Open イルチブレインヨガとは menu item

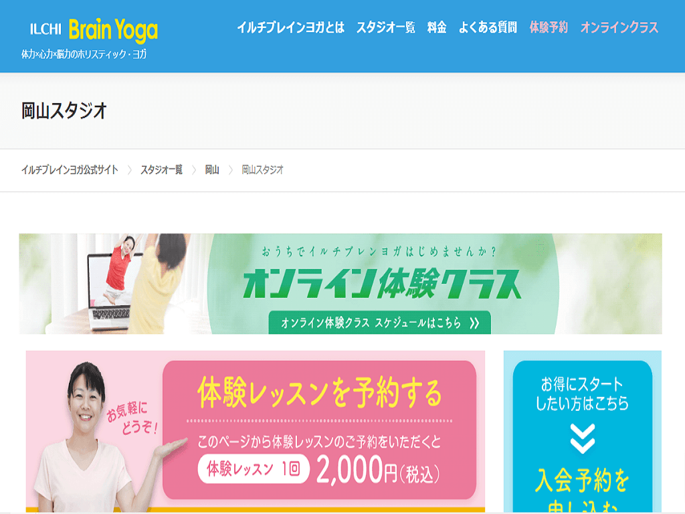point(290,27)
